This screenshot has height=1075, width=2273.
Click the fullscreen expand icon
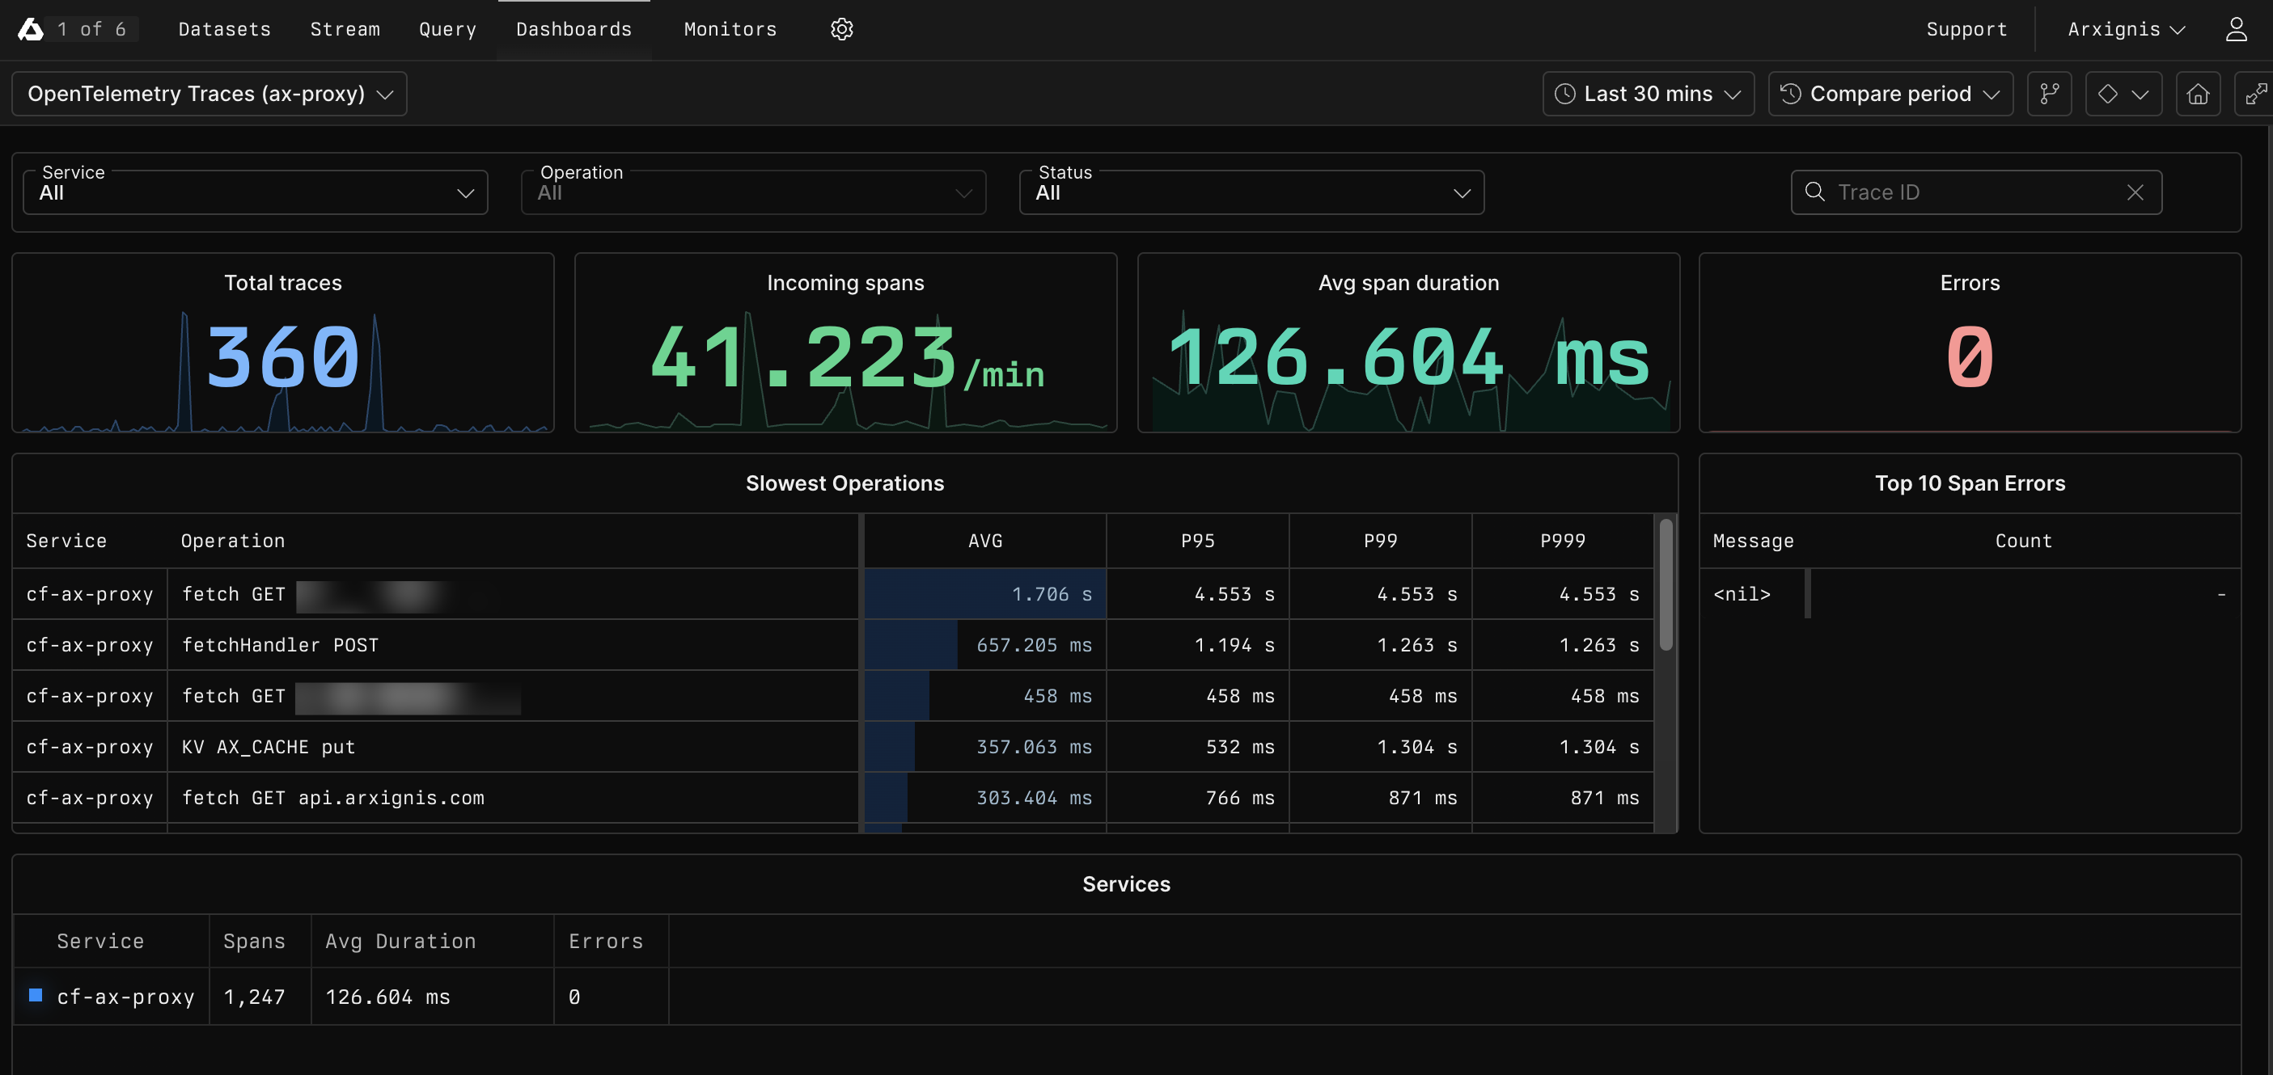point(2257,94)
